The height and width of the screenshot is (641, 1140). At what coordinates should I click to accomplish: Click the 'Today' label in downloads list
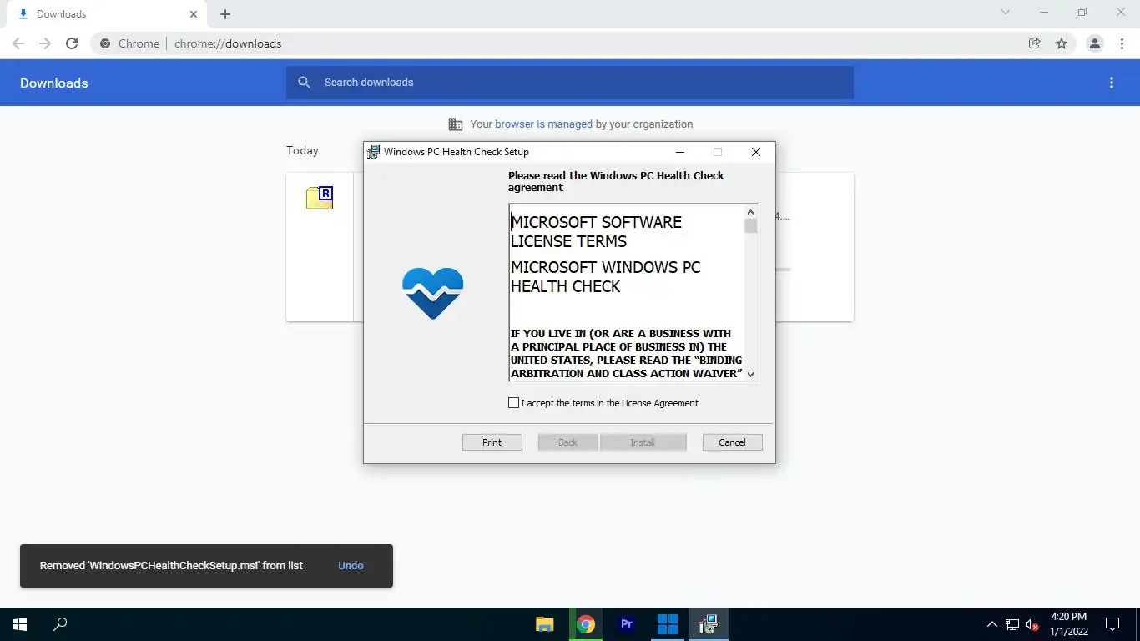point(302,150)
